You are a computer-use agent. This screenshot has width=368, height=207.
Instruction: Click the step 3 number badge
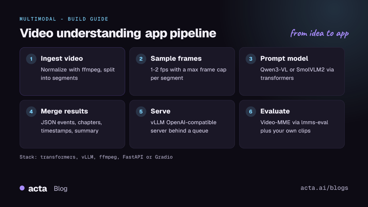click(251, 59)
